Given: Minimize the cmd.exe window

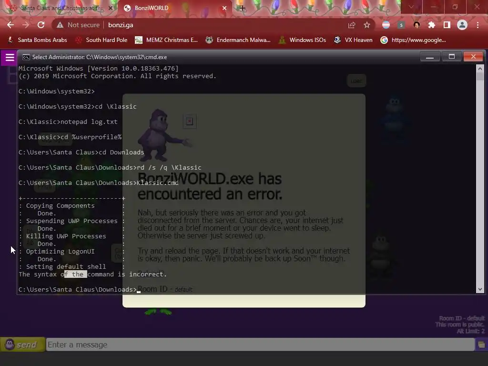Looking at the screenshot, I should click(x=430, y=57).
